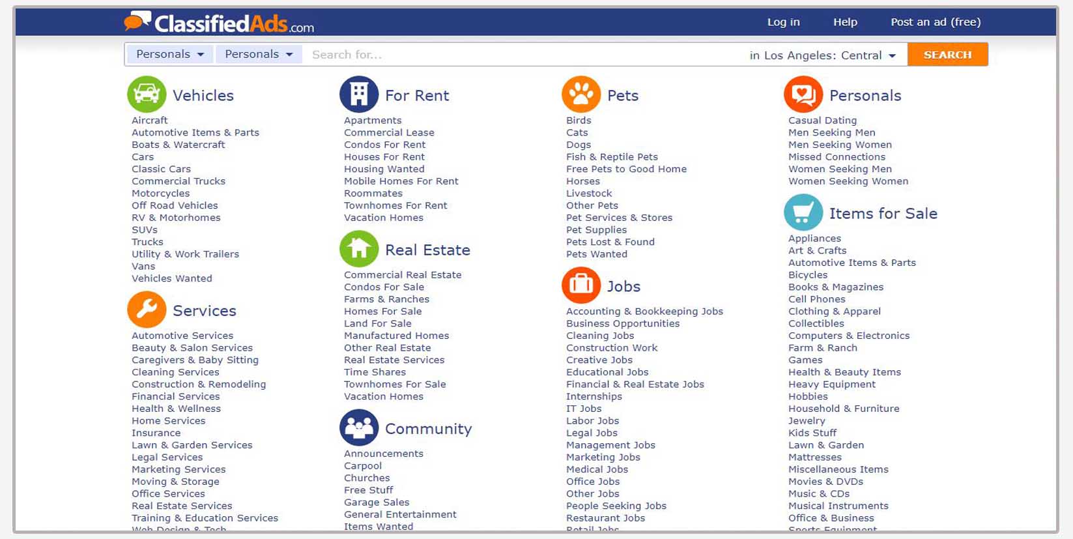1073x539 pixels.
Task: Open the Jobs briefcase icon
Action: [x=581, y=285]
